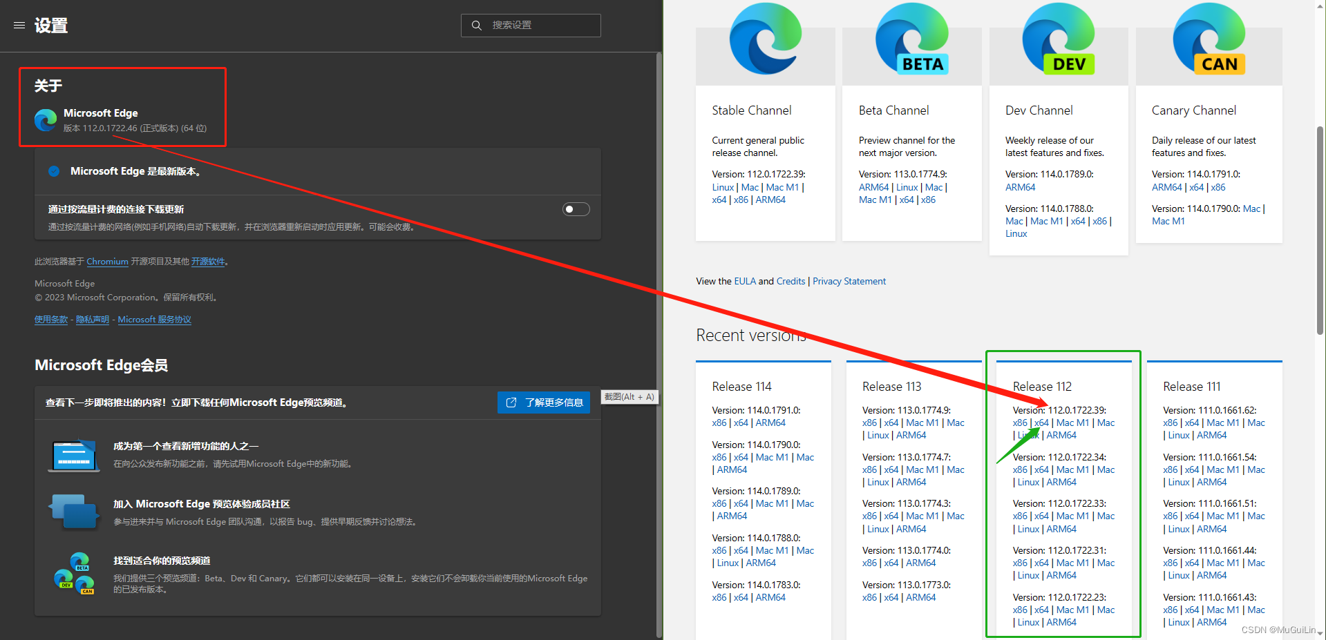Download Canary 114.0.1790.0 Mac M1 driver
The width and height of the screenshot is (1326, 640).
click(x=1168, y=221)
